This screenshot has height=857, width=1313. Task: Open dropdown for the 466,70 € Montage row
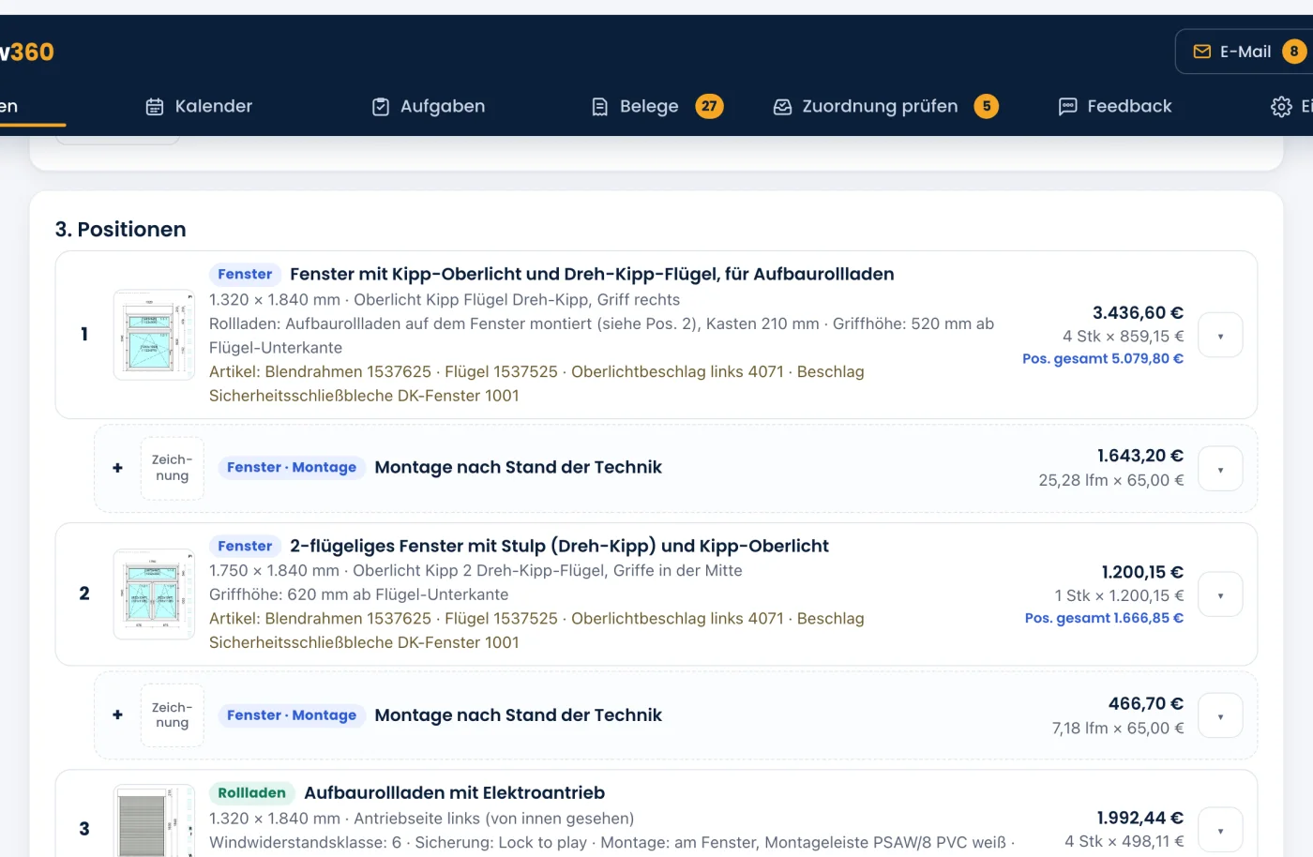point(1220,715)
